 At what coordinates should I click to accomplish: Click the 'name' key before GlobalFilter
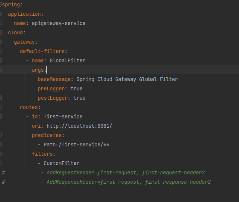tap(38, 60)
